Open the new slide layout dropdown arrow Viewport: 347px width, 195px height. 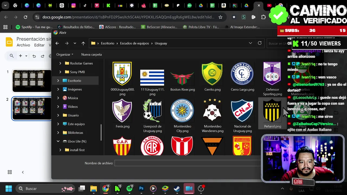(x=26, y=56)
